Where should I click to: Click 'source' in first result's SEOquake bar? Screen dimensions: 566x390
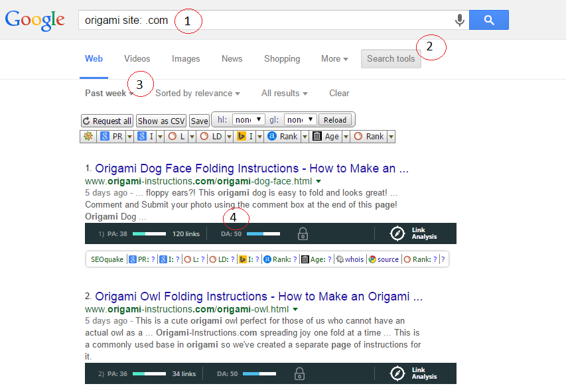coord(384,259)
